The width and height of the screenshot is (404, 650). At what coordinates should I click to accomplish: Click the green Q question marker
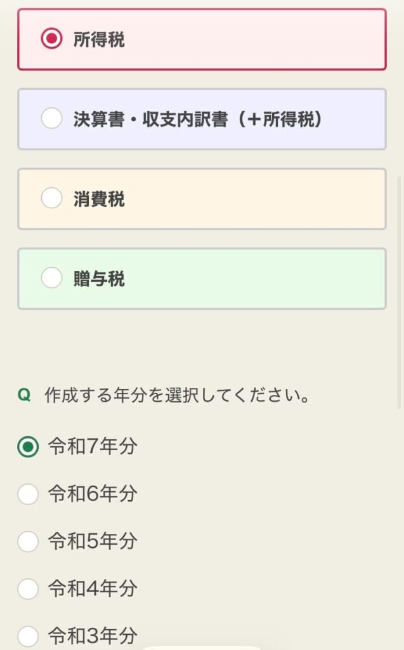point(24,396)
